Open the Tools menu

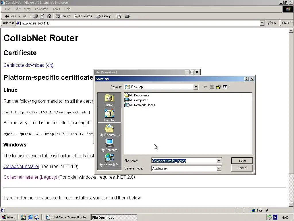pyautogui.click(x=56, y=9)
